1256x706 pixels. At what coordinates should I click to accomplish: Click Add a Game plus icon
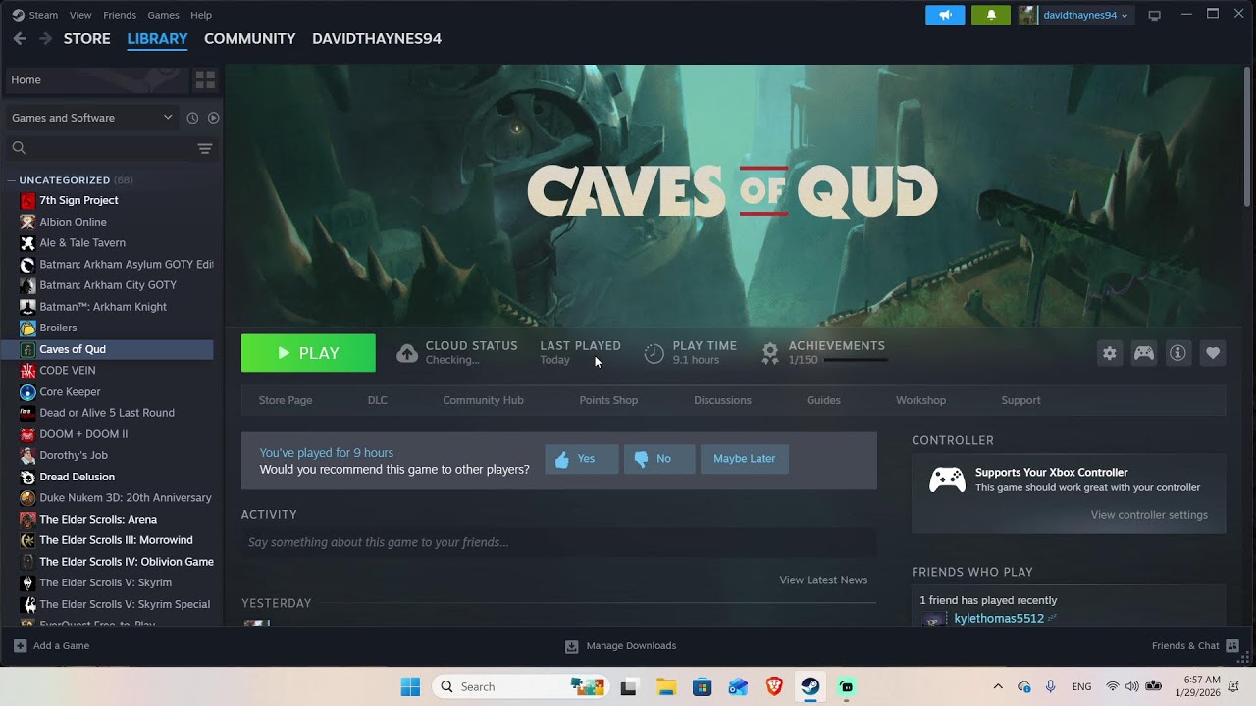(20, 645)
